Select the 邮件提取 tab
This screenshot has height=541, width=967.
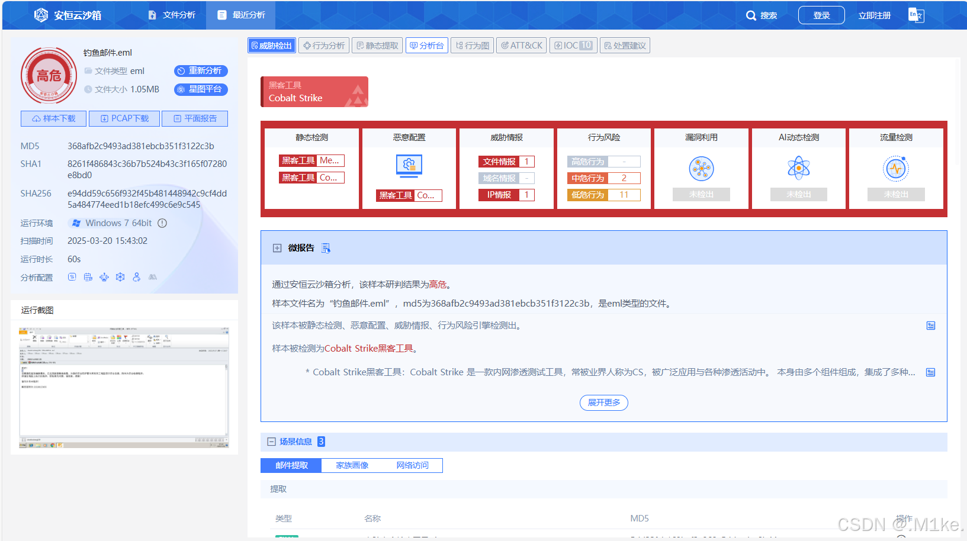pos(291,465)
